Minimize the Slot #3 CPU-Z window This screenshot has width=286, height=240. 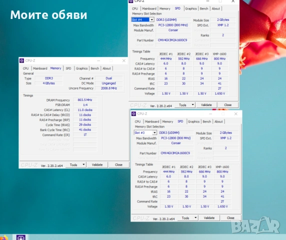coord(210,114)
